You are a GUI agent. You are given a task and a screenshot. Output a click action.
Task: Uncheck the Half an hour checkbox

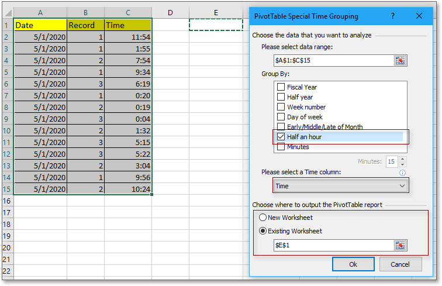[x=281, y=137]
